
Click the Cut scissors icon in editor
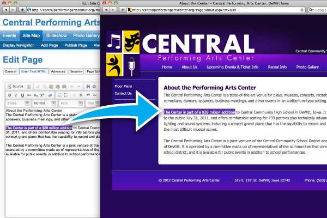click(x=38, y=86)
